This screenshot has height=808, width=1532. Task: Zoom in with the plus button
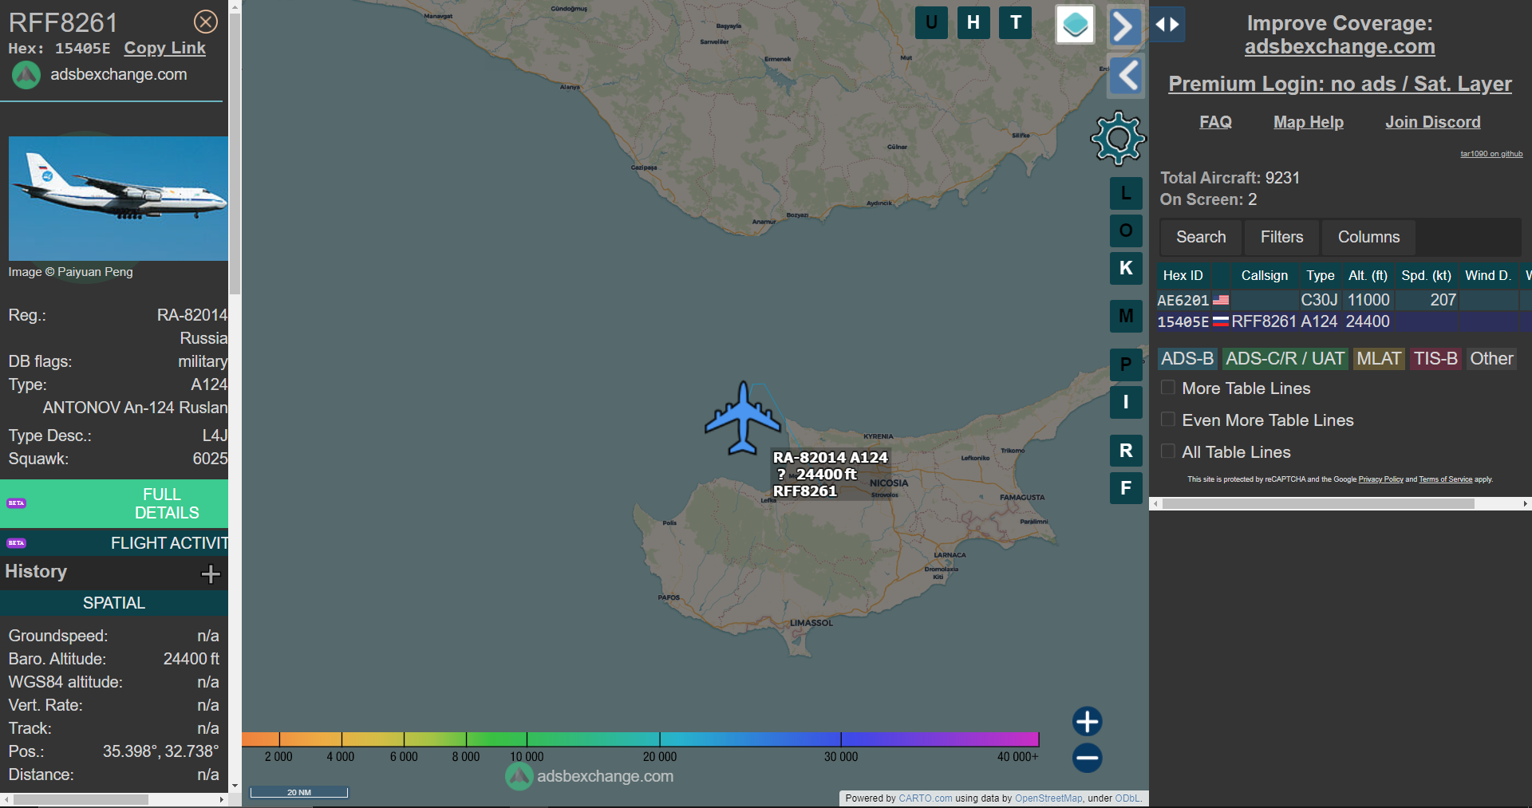pos(1087,721)
